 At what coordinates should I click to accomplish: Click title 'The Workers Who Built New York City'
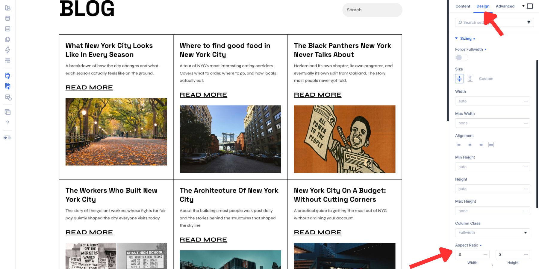point(111,195)
